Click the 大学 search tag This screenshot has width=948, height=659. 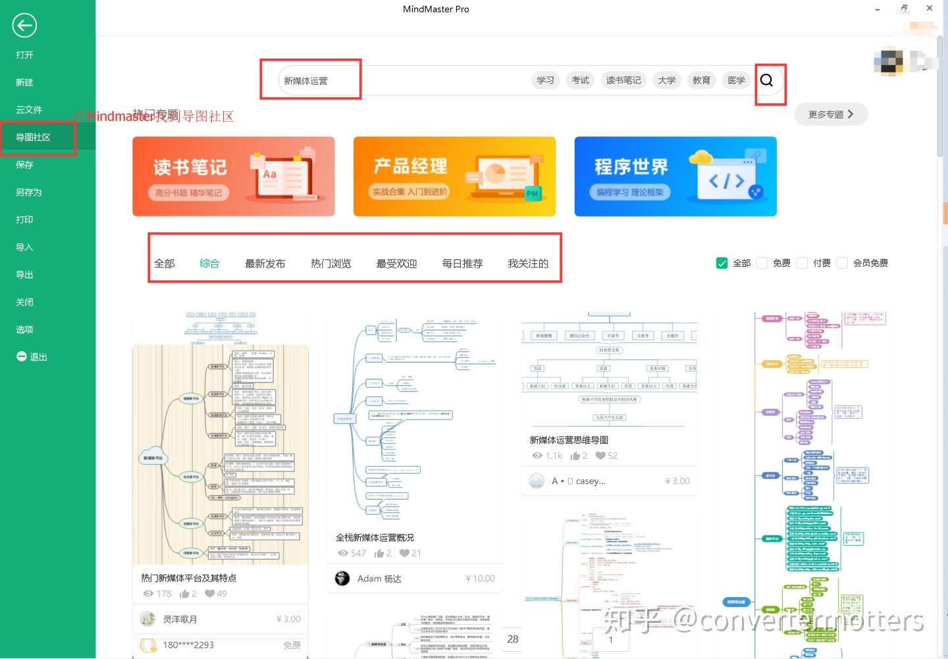(x=667, y=80)
